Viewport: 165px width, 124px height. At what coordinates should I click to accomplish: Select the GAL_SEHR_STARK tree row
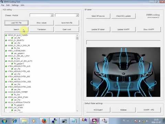coord(18,97)
